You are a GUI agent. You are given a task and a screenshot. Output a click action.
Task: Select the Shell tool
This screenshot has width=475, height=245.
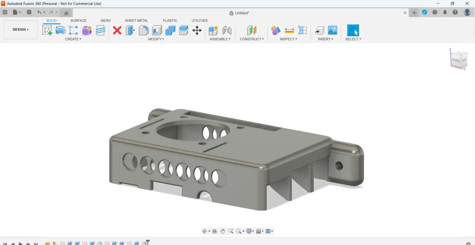point(157,30)
